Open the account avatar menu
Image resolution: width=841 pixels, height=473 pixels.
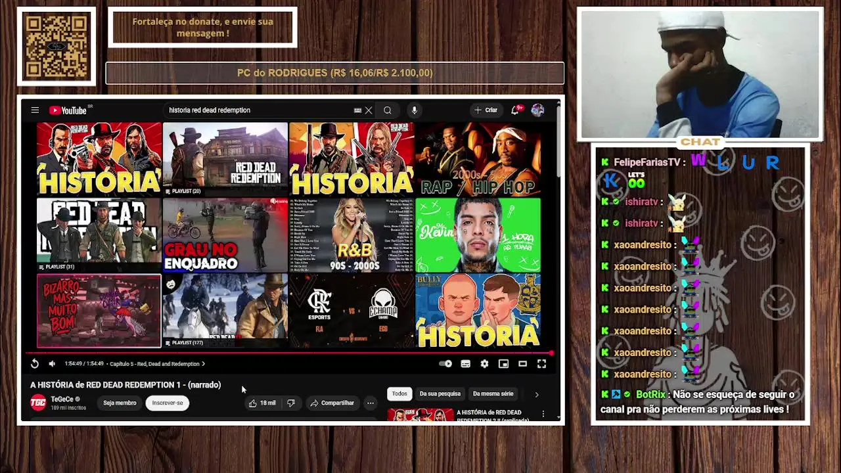pyautogui.click(x=537, y=110)
